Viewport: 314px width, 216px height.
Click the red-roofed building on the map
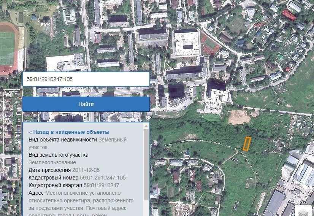pyautogui.click(x=289, y=15)
